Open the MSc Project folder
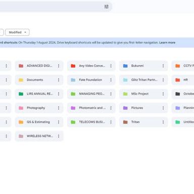The image size is (194, 194). (x=143, y=94)
